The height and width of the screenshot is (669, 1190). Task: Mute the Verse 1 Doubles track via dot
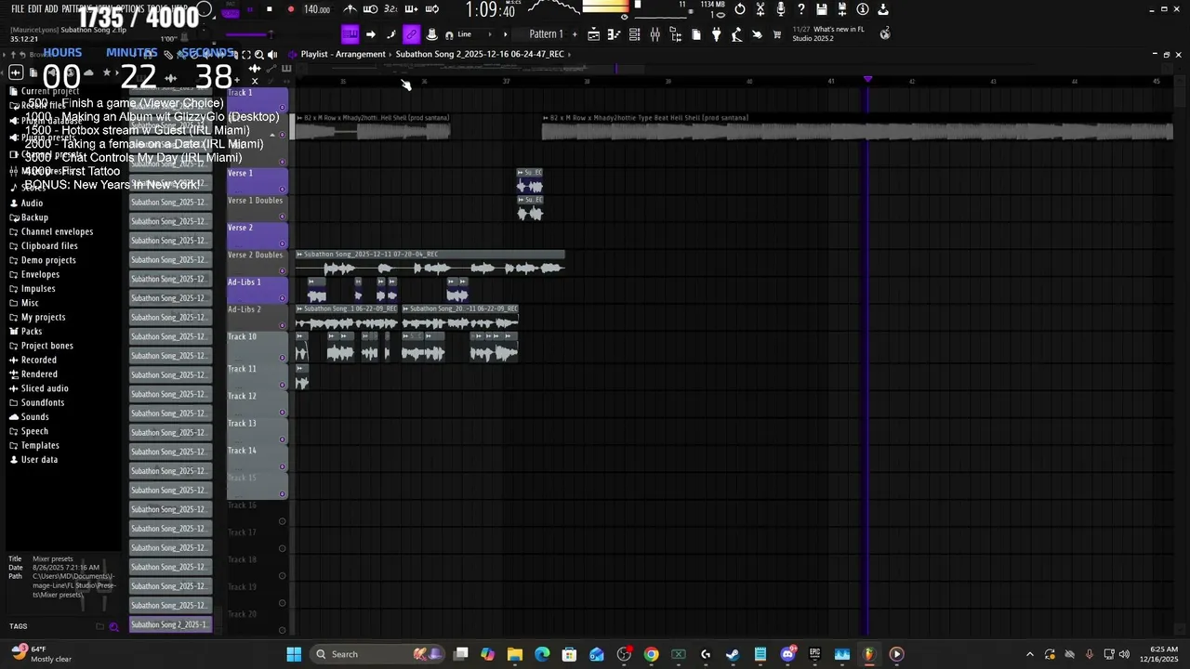[x=283, y=216]
